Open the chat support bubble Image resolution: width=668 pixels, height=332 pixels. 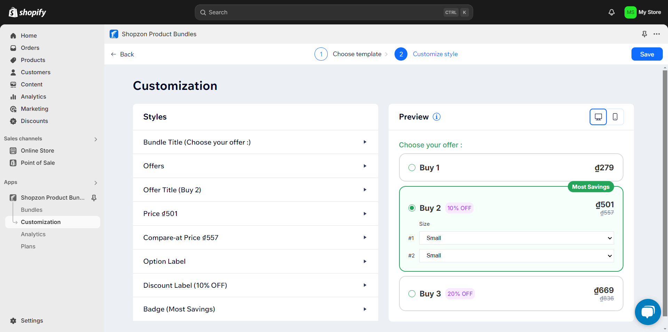pyautogui.click(x=647, y=312)
